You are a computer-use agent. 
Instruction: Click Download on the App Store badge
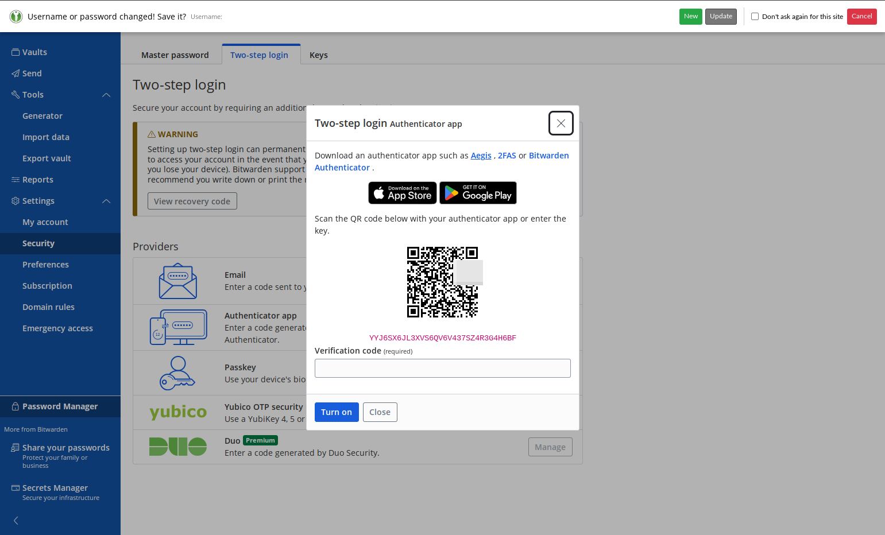point(403,193)
